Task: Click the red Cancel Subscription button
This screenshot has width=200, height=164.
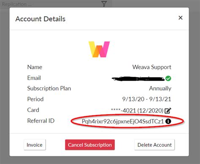Action: coord(90,145)
